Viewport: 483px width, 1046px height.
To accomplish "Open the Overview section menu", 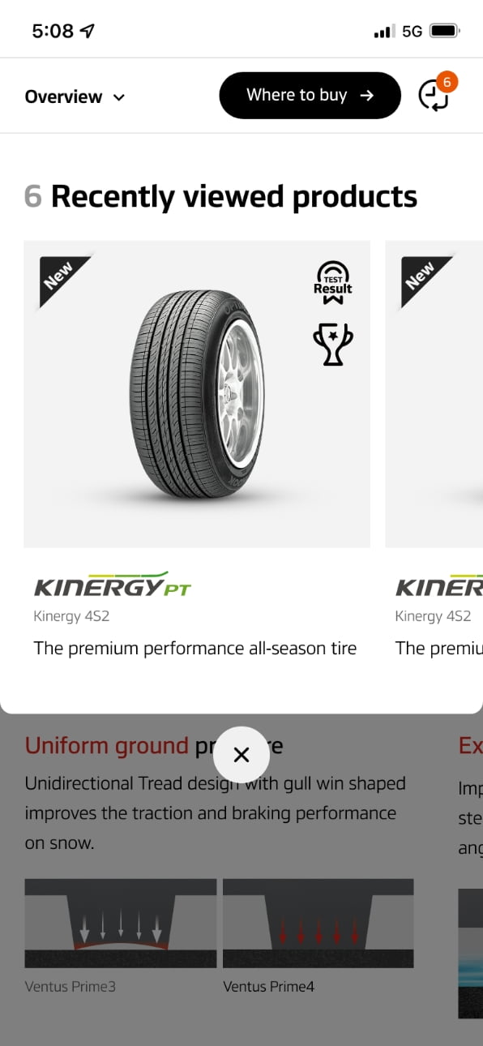I will click(75, 96).
